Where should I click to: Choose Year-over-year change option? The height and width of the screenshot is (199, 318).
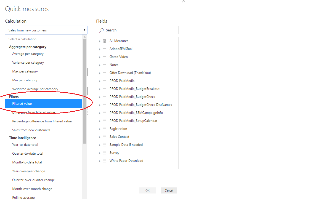tap(29, 171)
